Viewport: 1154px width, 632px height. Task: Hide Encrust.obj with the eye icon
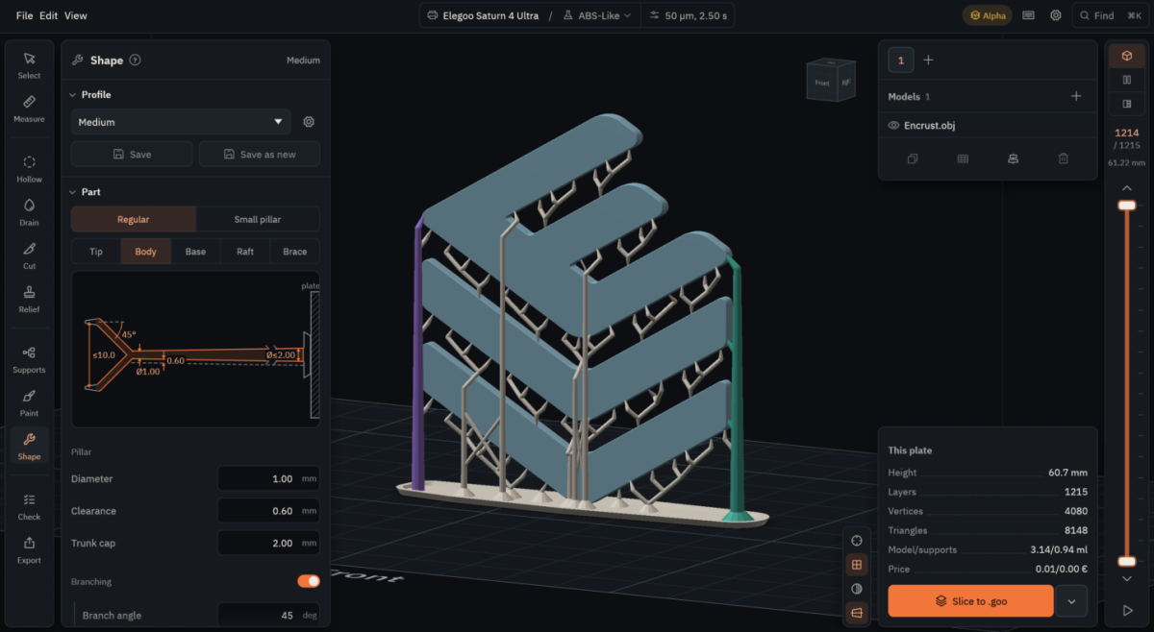click(x=893, y=126)
